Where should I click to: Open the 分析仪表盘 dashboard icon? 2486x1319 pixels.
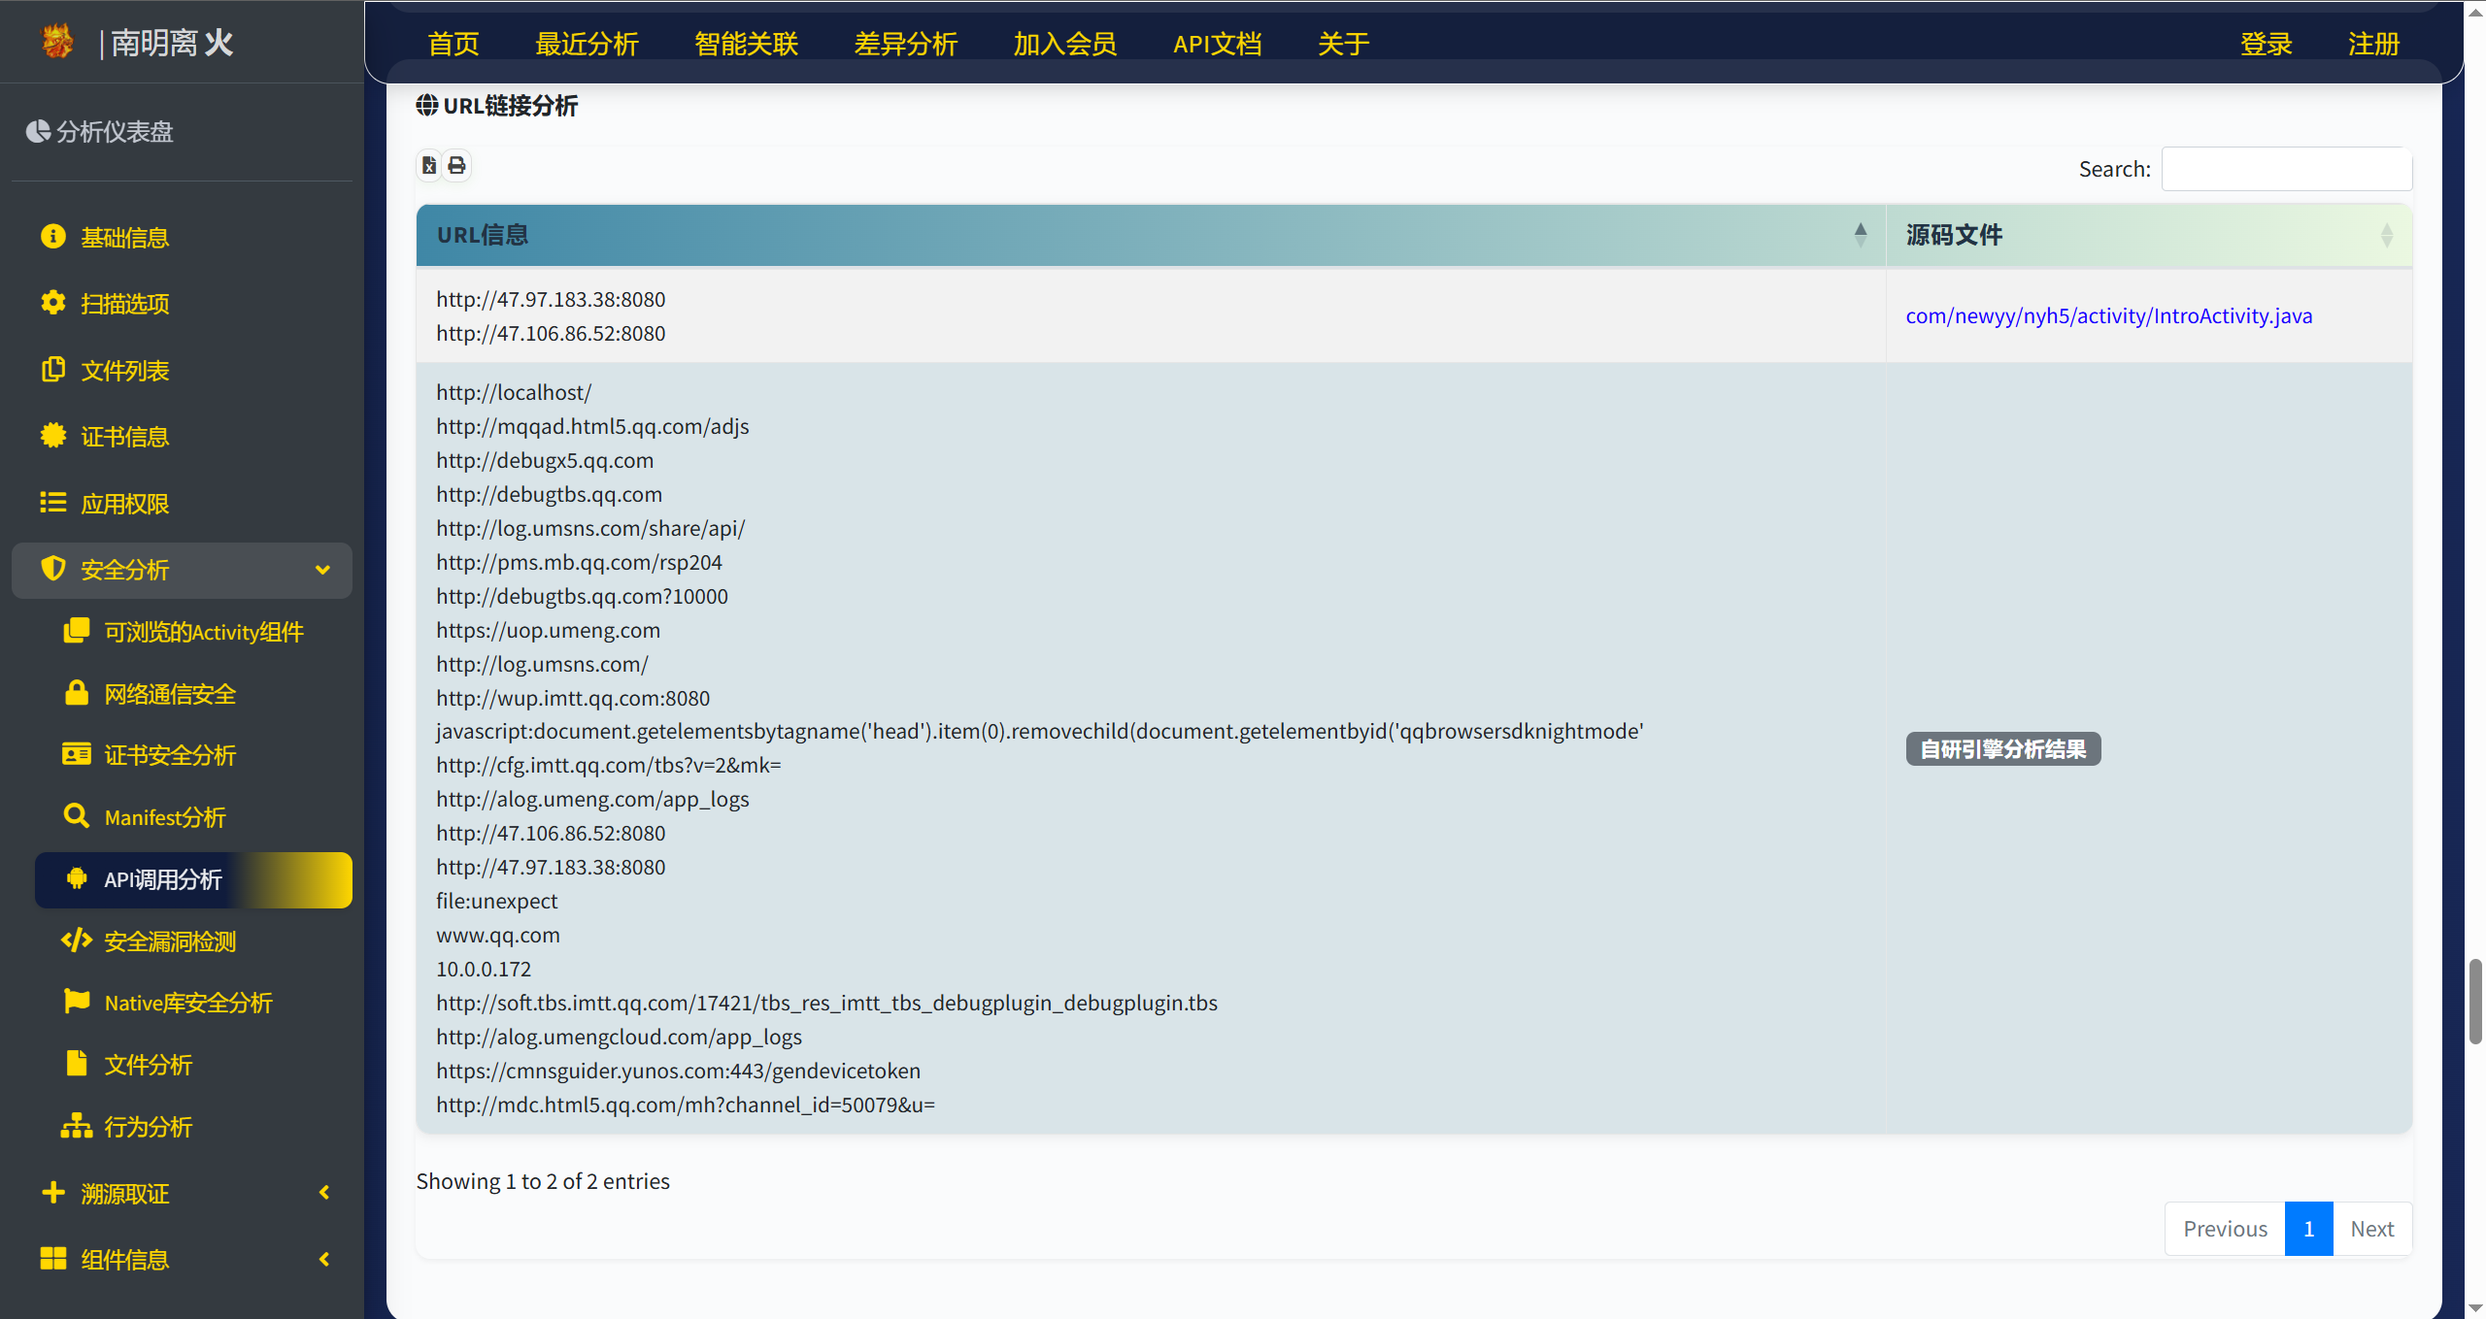coord(39,132)
